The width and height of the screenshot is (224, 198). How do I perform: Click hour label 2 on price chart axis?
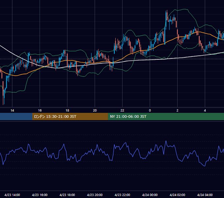177,110
